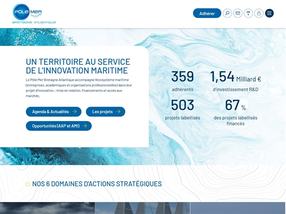The image size is (286, 214).
Task: Open Agenda & Actualités
Action: [54, 112]
